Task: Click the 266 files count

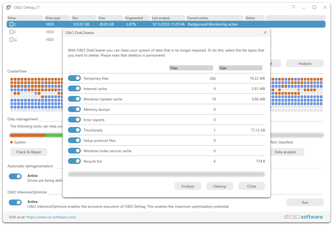Action: coord(213,78)
